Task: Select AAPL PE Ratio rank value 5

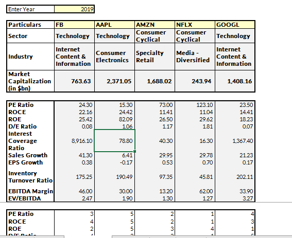Action: pos(114,214)
